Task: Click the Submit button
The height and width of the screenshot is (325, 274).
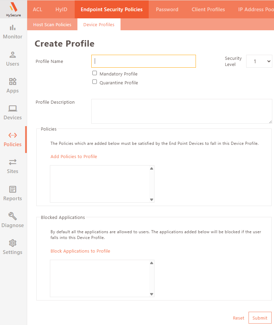Action: (x=260, y=318)
